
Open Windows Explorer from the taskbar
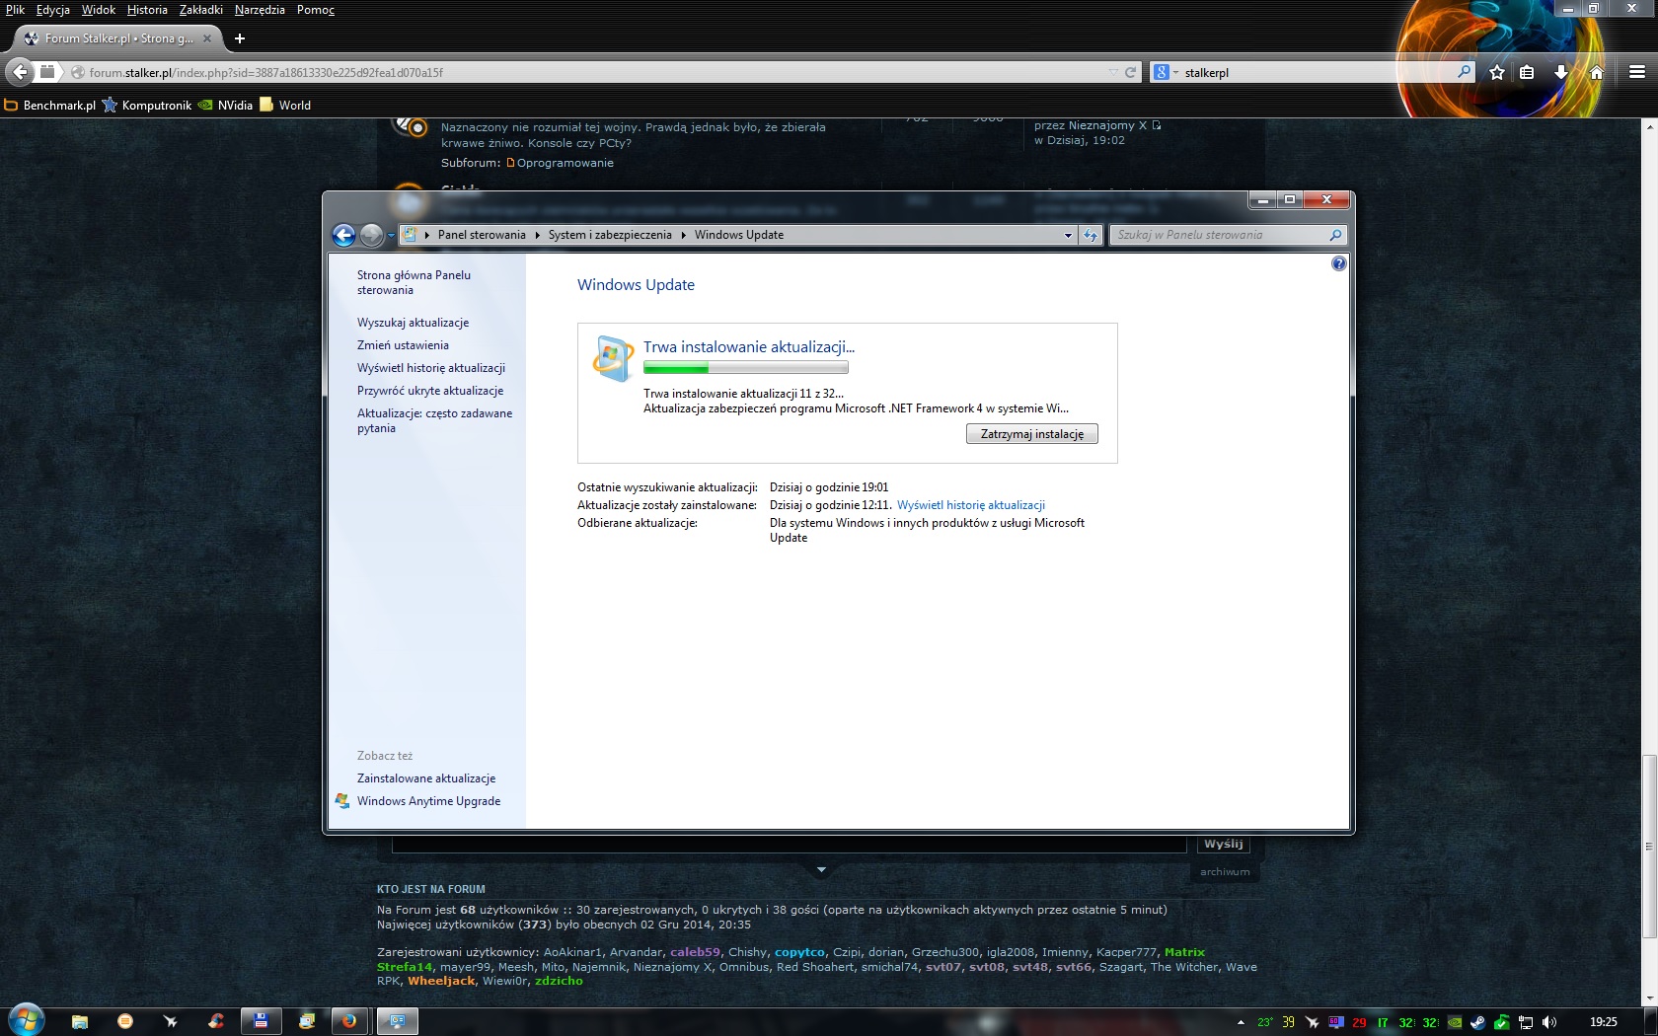(x=80, y=1022)
